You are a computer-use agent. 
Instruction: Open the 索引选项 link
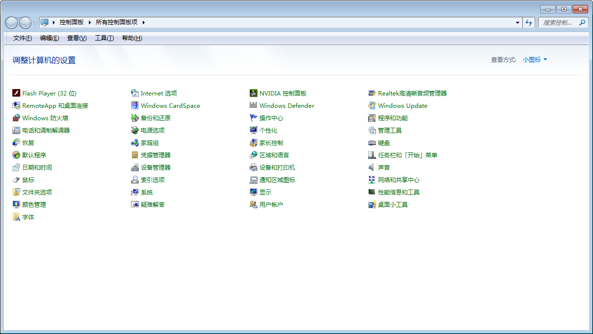coord(153,180)
